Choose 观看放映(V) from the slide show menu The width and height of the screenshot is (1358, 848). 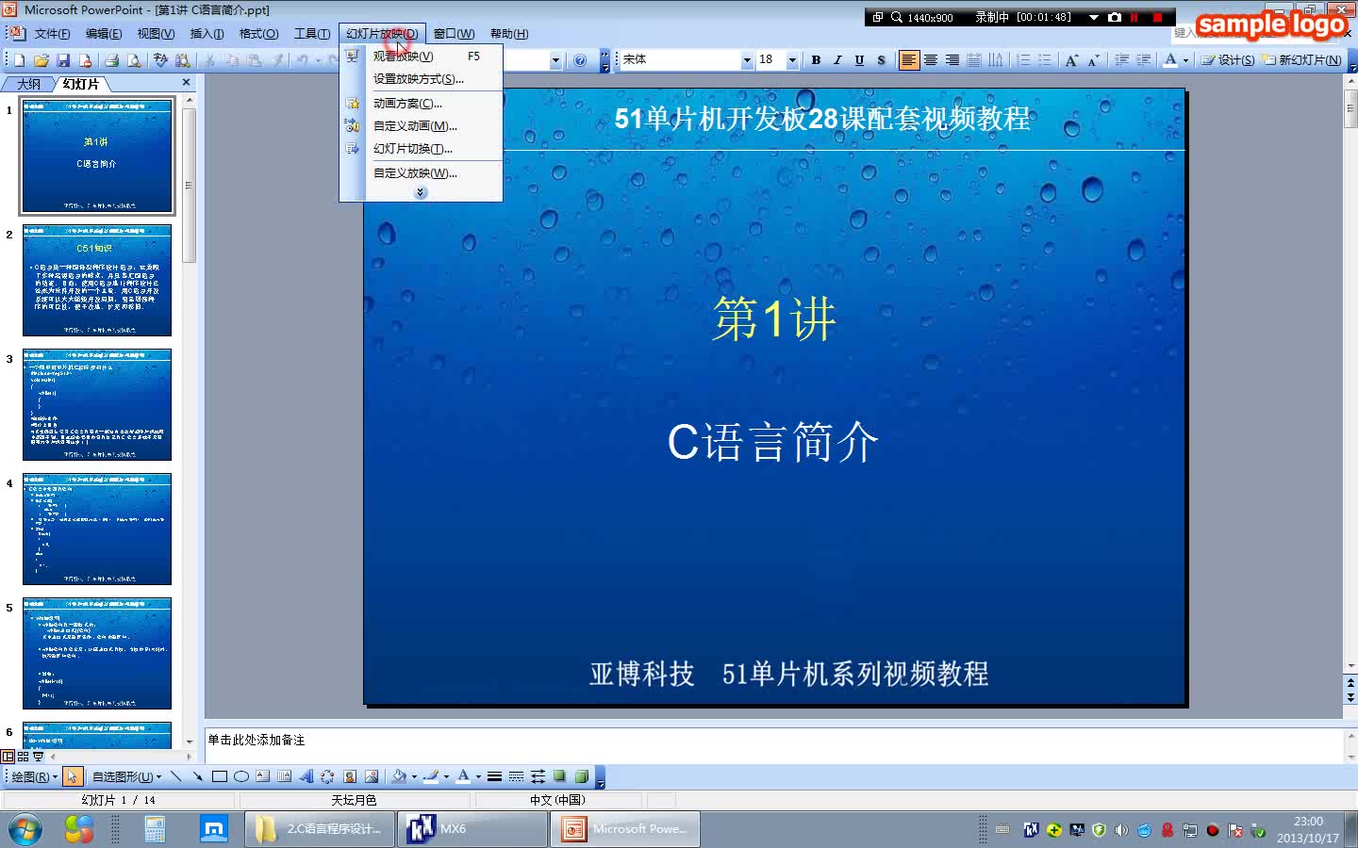click(421, 57)
